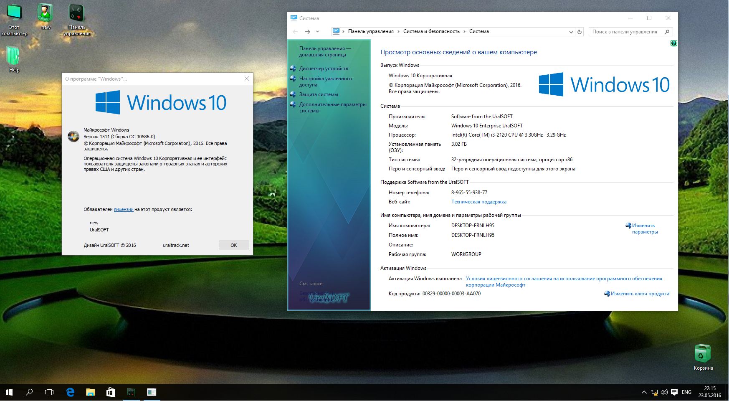Open 'Диспетчер устройств' sidebar link
This screenshot has width=729, height=401.
324,69
